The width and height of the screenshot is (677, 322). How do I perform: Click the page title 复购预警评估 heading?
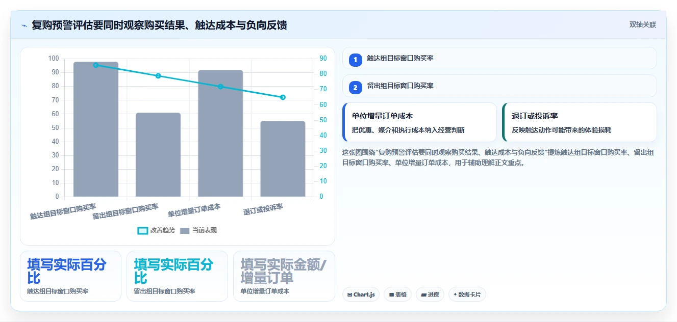pos(159,25)
